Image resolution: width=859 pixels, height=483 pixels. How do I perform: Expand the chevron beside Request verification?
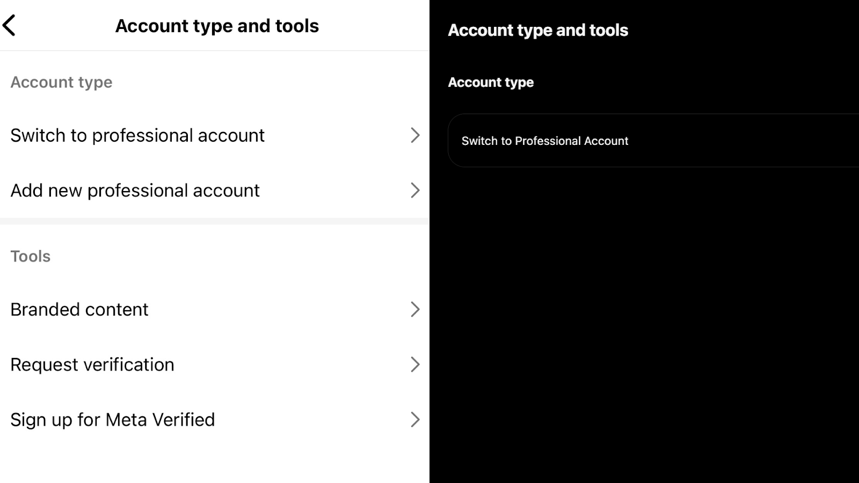coord(414,364)
